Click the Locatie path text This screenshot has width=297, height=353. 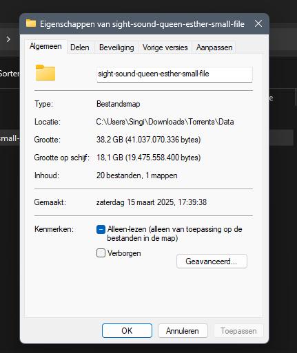coord(165,122)
